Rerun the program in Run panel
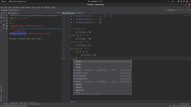 4,16
